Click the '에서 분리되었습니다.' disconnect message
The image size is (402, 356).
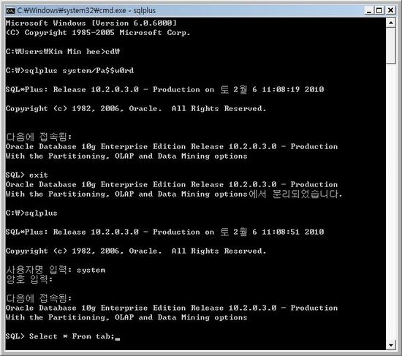click(x=295, y=194)
